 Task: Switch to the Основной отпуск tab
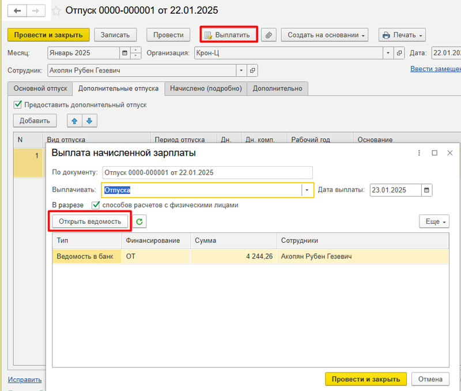[40, 89]
